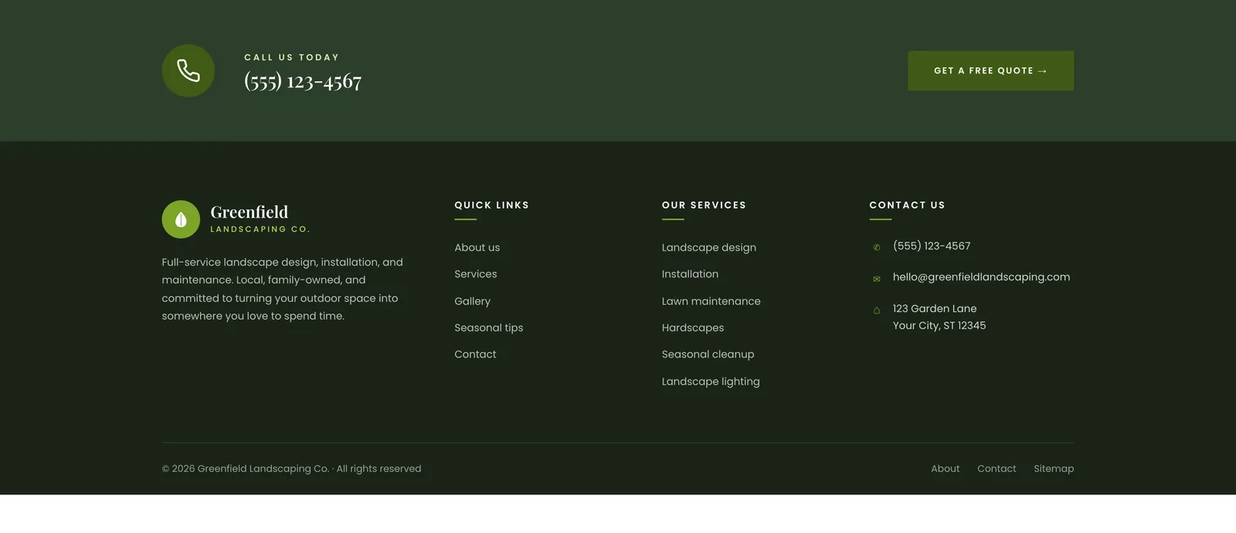Click the envelope icon beside the email address
1236x533 pixels.
point(877,279)
